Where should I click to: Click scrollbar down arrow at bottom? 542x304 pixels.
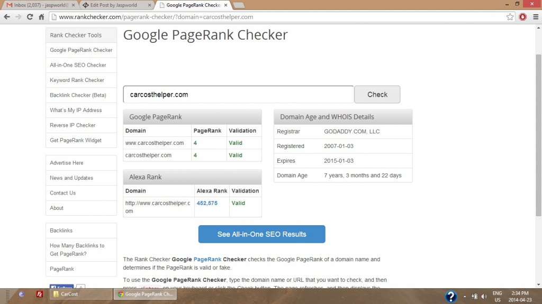click(538, 285)
